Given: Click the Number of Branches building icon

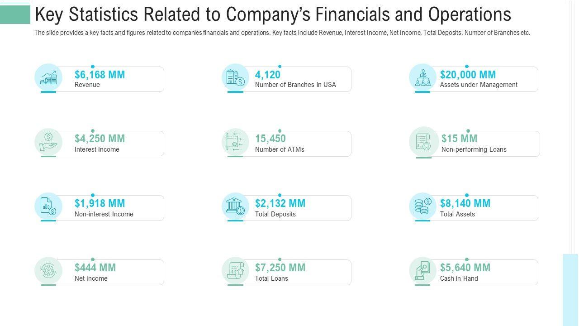Looking at the screenshot, I should (x=235, y=77).
